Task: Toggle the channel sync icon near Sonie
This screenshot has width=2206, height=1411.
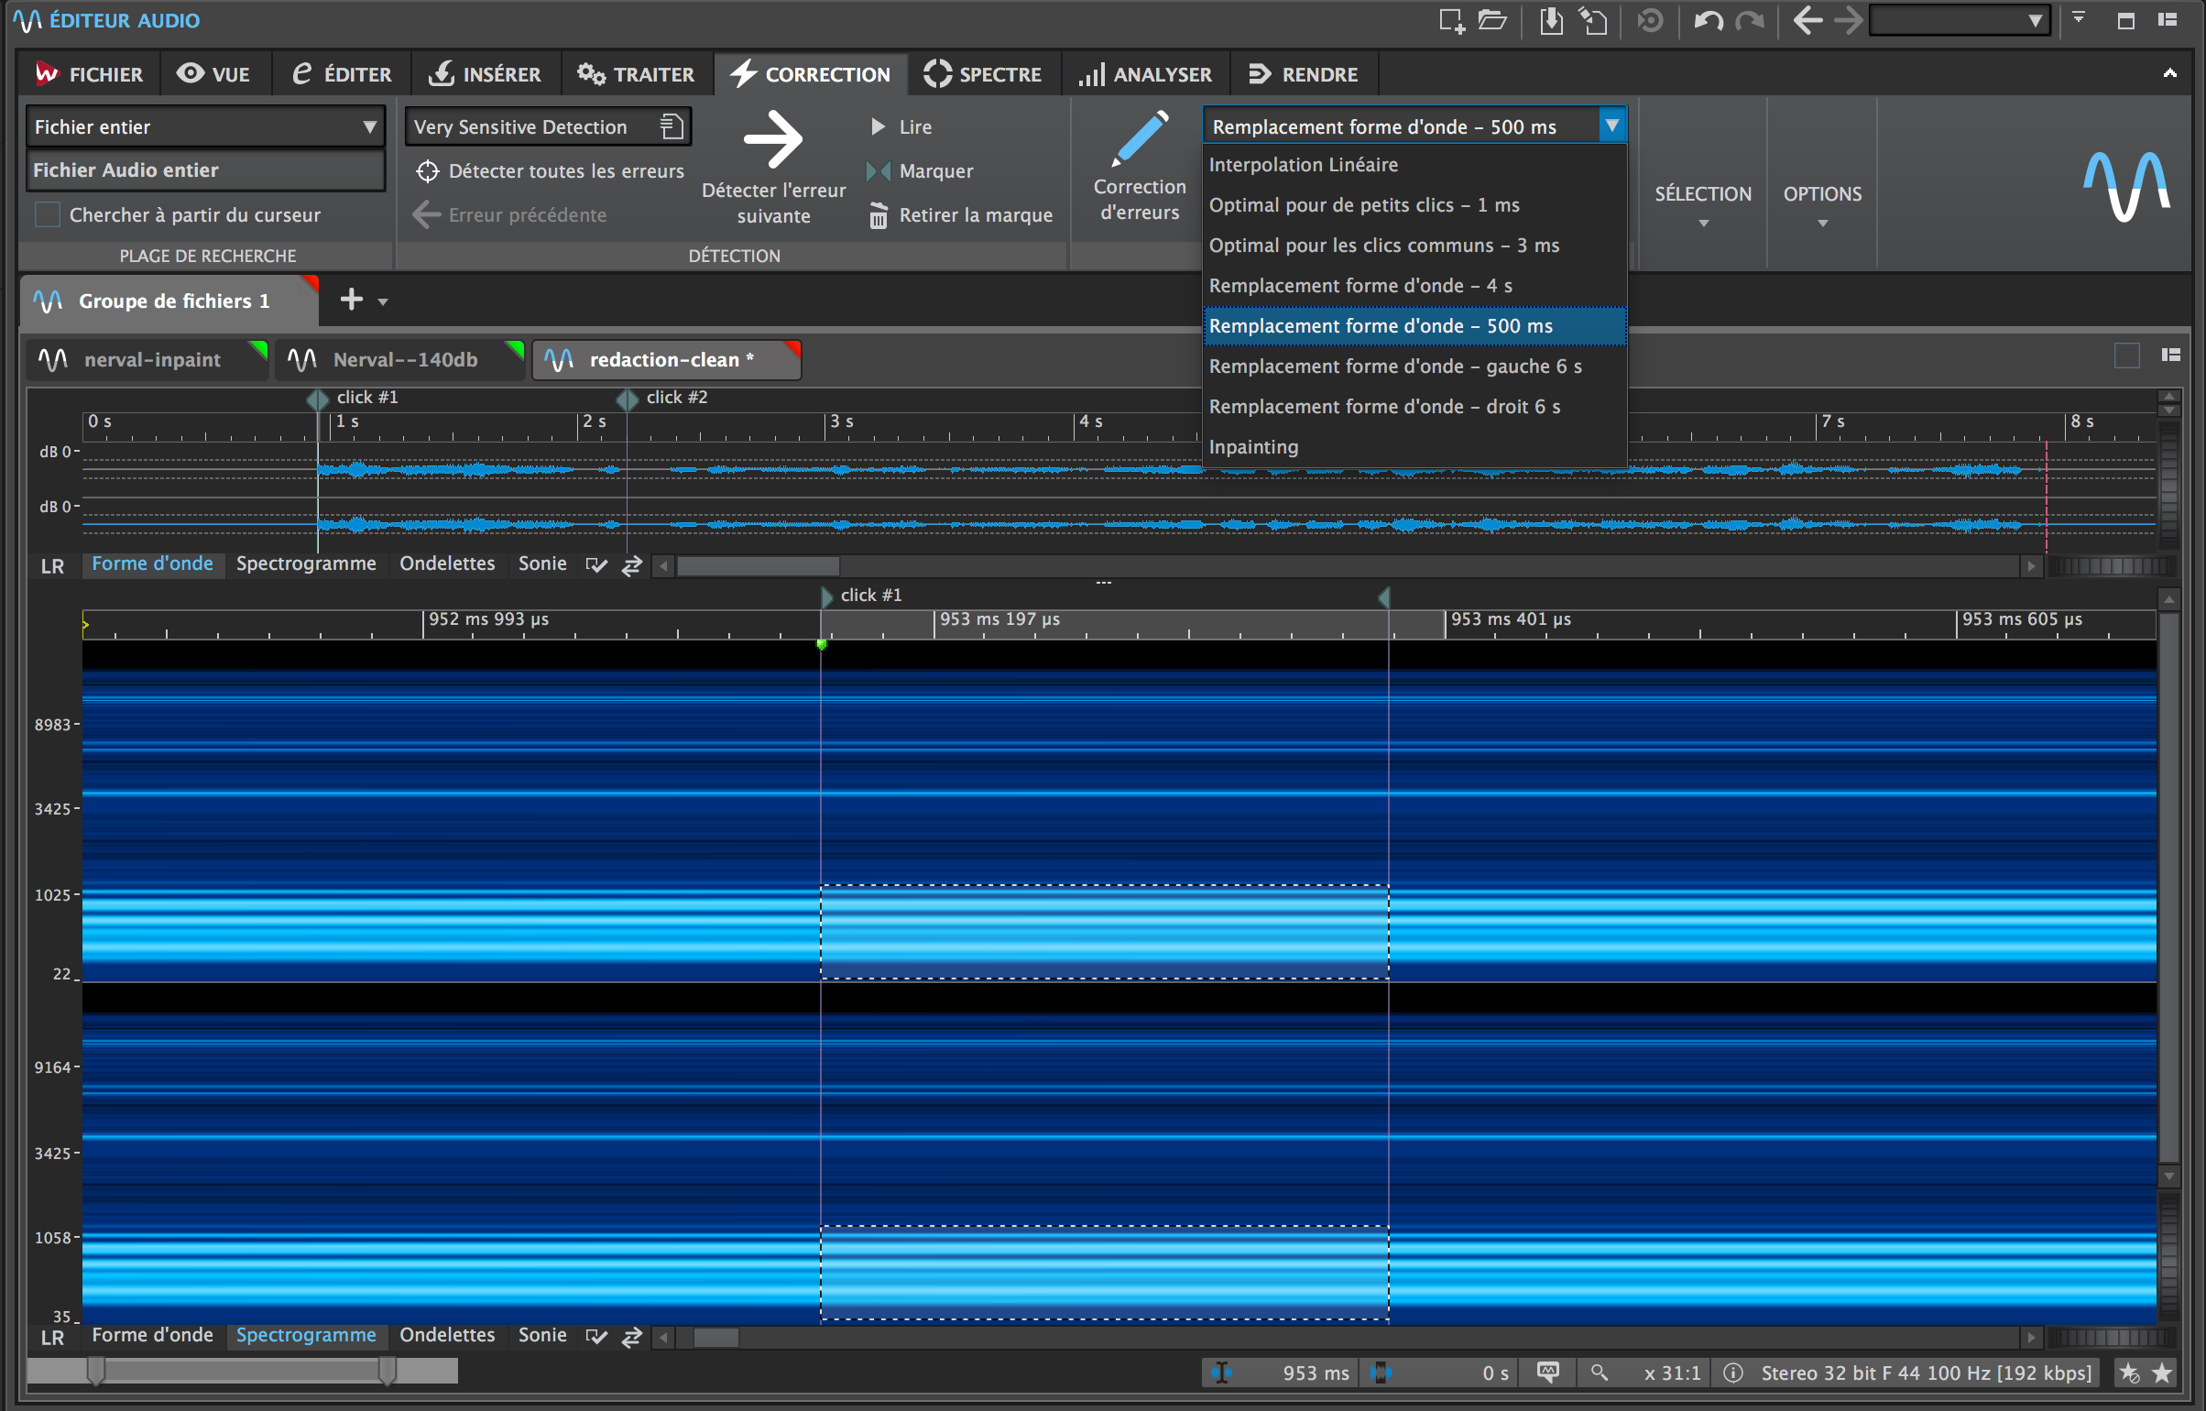Action: coord(631,565)
